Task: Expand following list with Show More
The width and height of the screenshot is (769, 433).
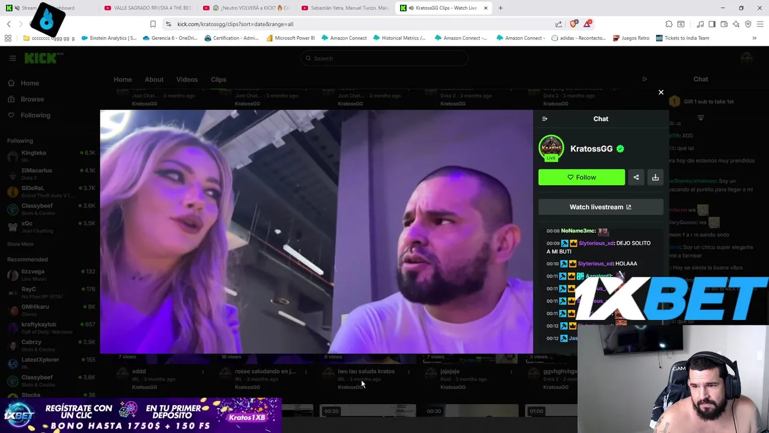Action: (x=20, y=244)
